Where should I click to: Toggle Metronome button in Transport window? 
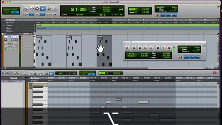(x=186, y=57)
